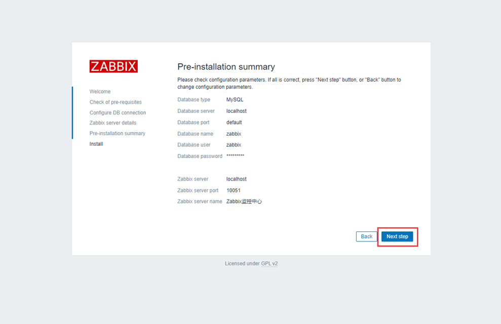Select Welcome step in sidebar
501x324 pixels.
100,92
